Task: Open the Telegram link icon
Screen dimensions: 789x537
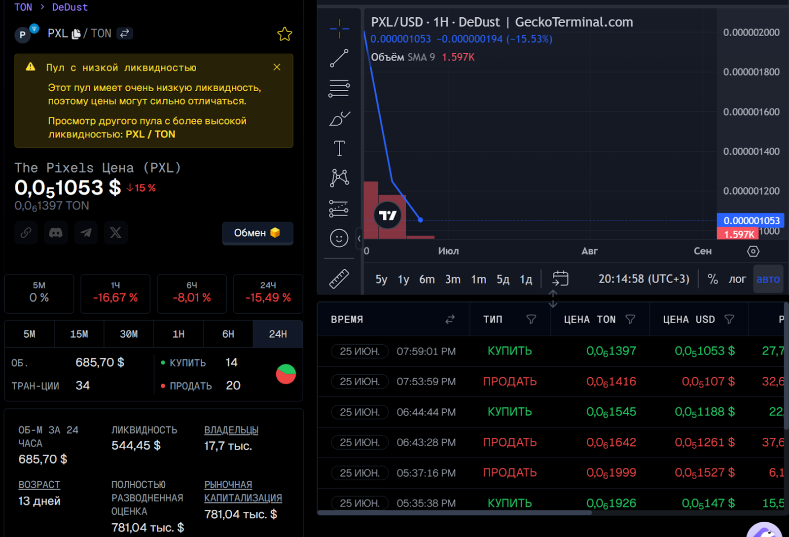Action: click(86, 232)
